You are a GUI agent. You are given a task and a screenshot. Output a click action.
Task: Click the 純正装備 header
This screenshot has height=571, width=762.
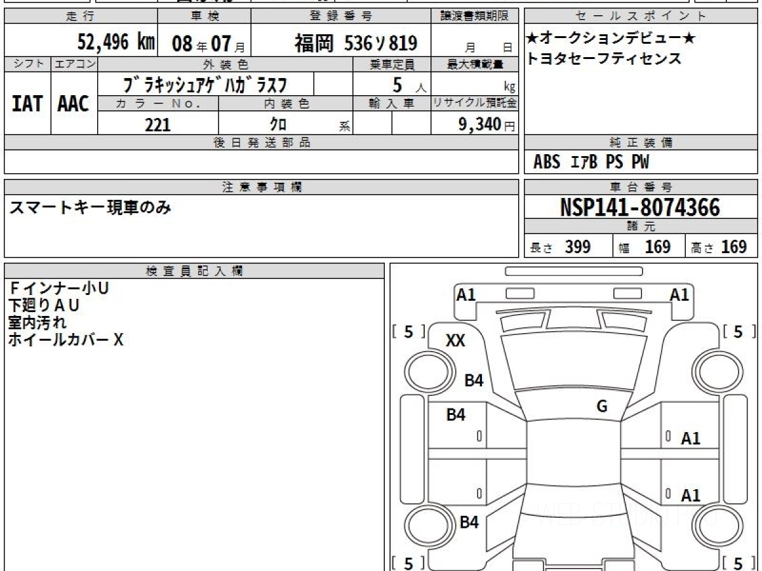pos(641,143)
